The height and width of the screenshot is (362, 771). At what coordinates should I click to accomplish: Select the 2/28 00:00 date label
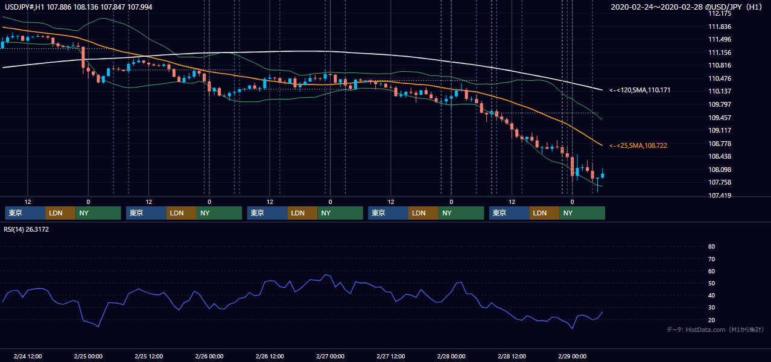click(x=451, y=357)
